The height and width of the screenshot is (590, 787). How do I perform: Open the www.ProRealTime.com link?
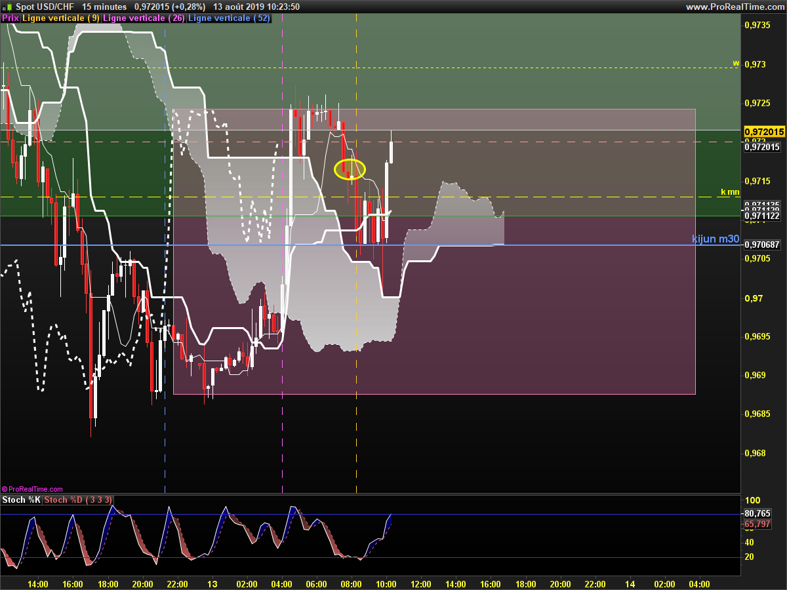tap(735, 7)
